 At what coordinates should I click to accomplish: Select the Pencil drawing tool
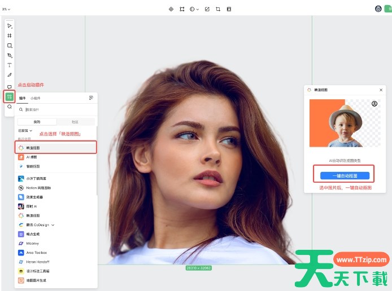[9, 75]
